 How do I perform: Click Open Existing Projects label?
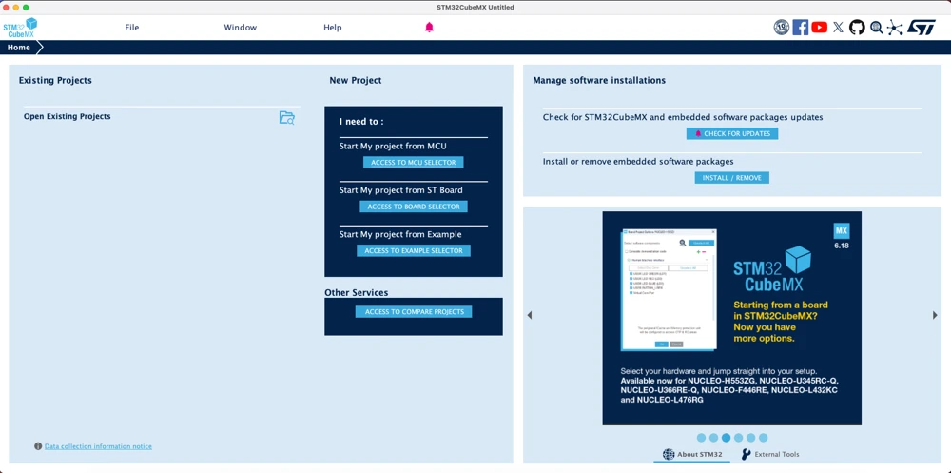pyautogui.click(x=68, y=116)
